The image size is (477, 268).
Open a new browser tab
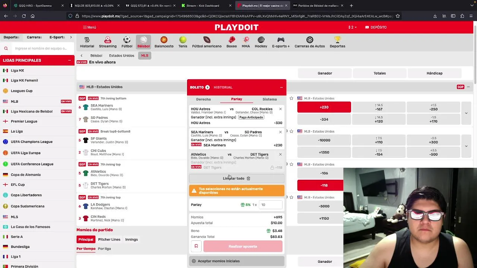pos(351,6)
